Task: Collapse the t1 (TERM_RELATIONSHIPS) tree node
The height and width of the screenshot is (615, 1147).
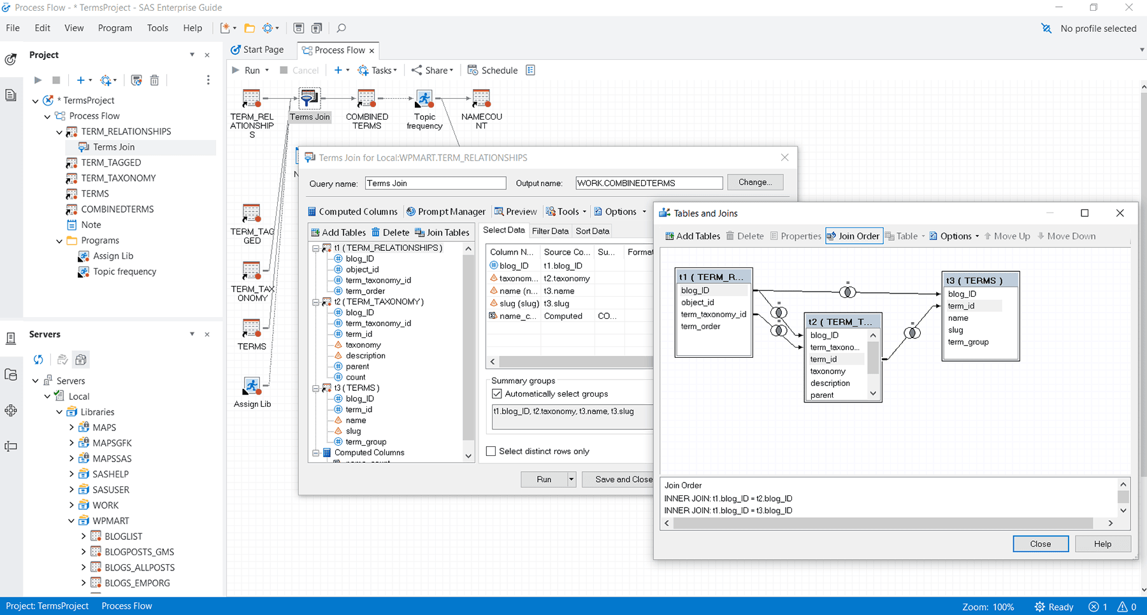Action: [315, 248]
